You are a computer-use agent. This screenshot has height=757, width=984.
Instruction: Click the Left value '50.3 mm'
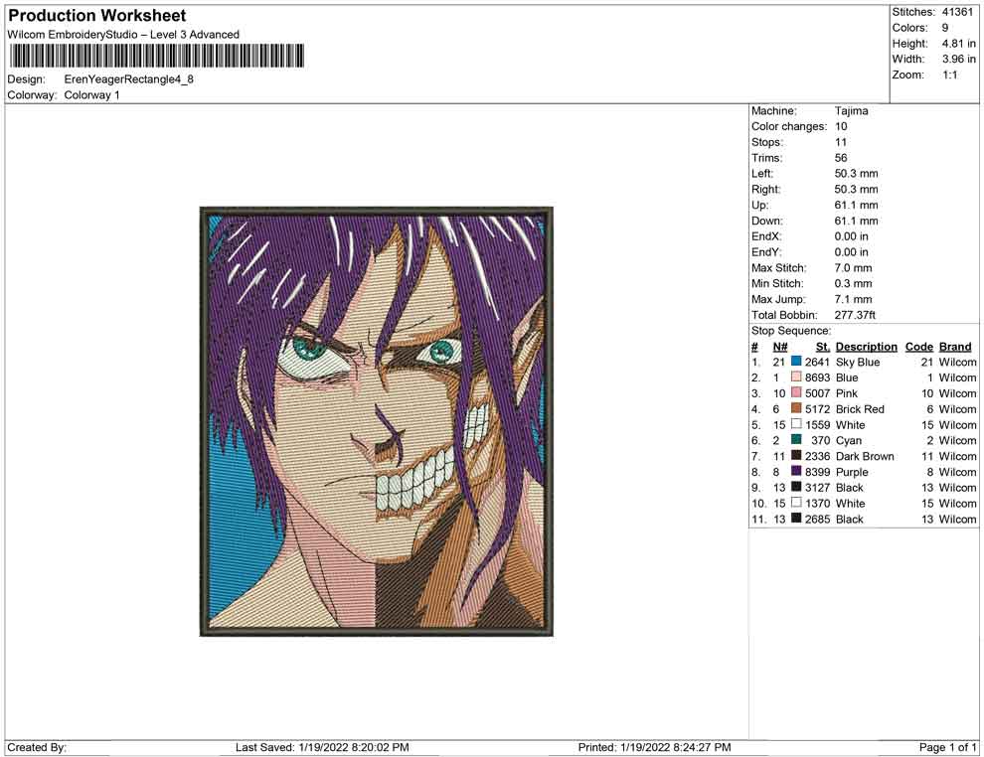click(x=856, y=174)
